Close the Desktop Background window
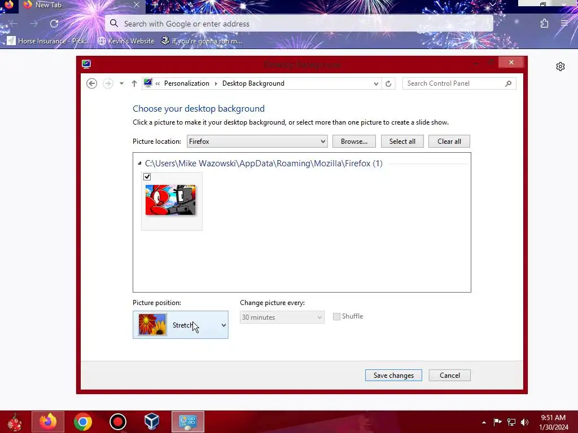Screen dimensions: 578x433 click(x=511, y=62)
